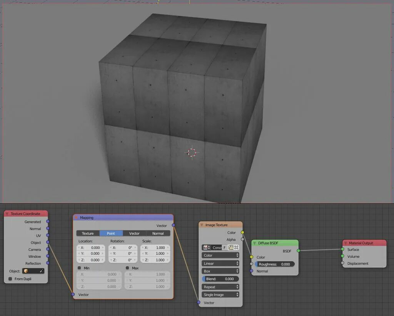Select the Vector mapping type
Viewport: 394px width, 316px height.
pyautogui.click(x=134, y=234)
